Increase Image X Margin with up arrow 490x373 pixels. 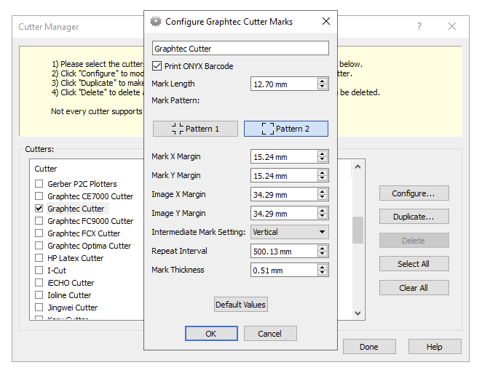pyautogui.click(x=323, y=191)
